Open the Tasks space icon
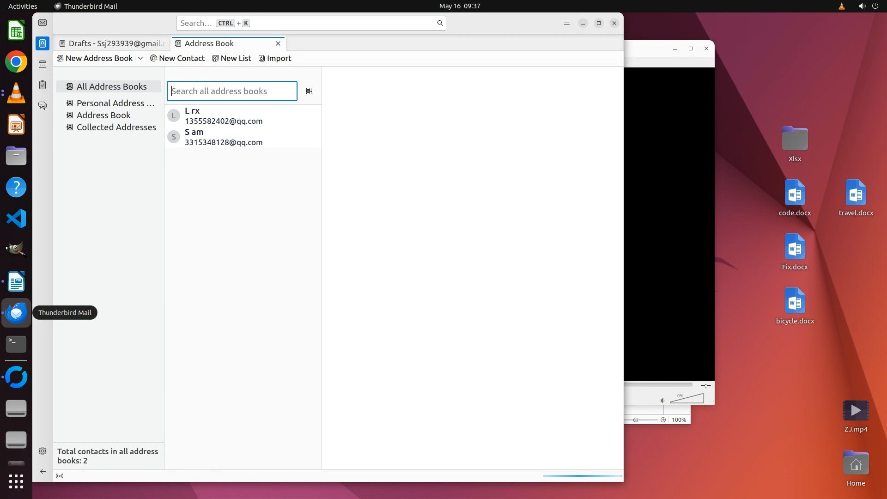887x499 pixels. pyautogui.click(x=43, y=85)
